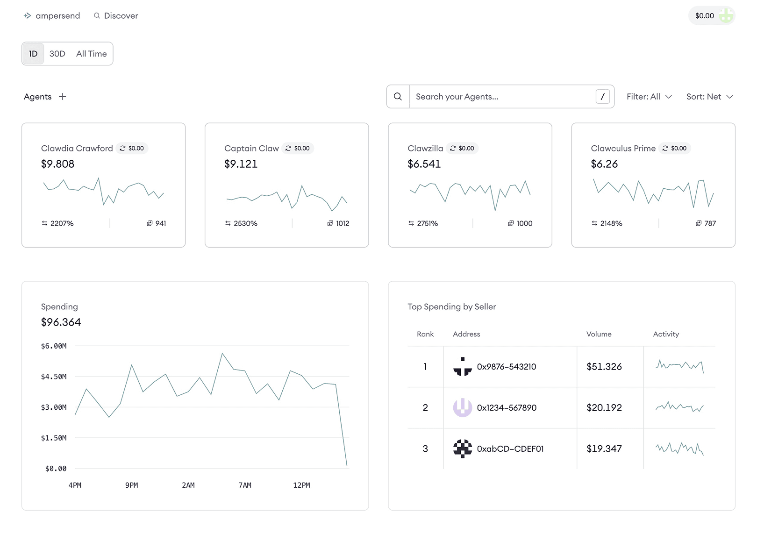Select the 30D time range
Image resolution: width=757 pixels, height=534 pixels.
pyautogui.click(x=57, y=53)
